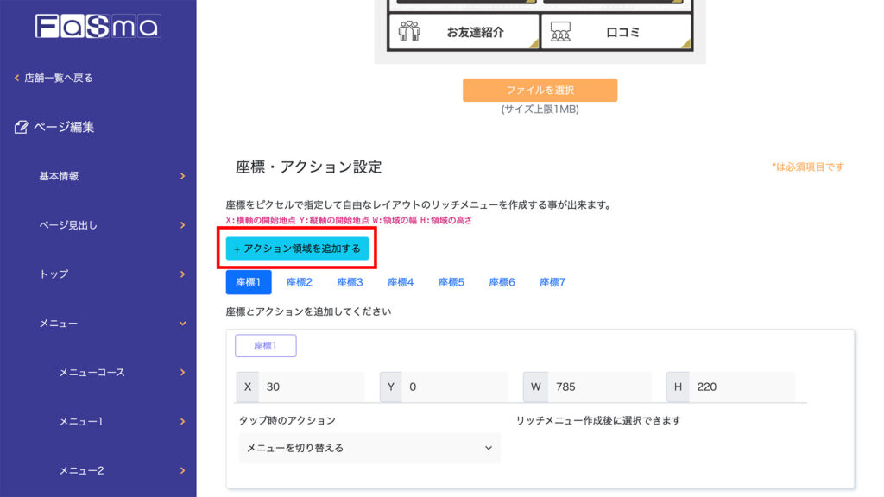Click the page edit pencil icon
Image resolution: width=884 pixels, height=497 pixels.
pos(22,127)
